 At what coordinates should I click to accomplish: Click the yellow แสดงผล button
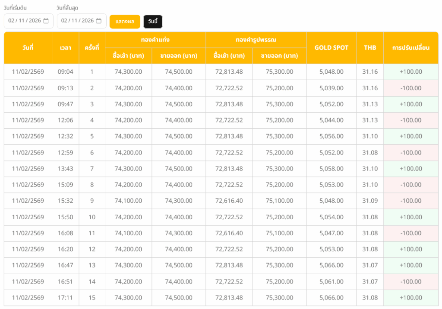(x=125, y=22)
